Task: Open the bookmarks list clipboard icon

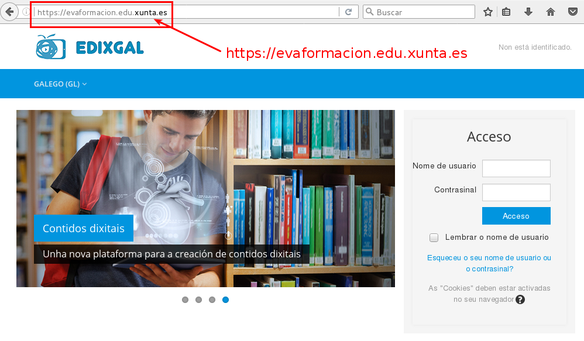Action: tap(506, 11)
